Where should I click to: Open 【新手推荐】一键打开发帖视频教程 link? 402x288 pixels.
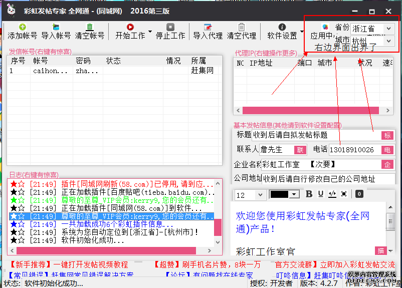(69, 264)
